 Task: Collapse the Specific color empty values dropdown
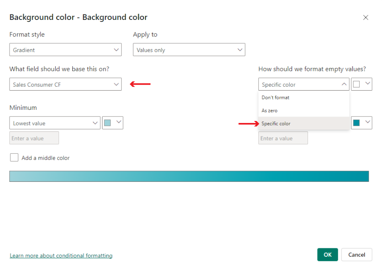304,84
